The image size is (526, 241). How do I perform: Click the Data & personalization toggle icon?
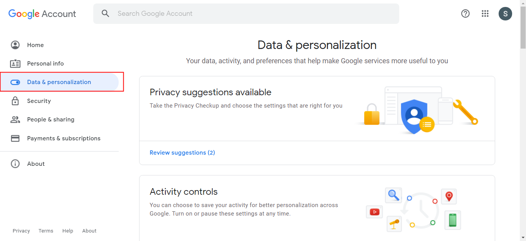tap(15, 82)
